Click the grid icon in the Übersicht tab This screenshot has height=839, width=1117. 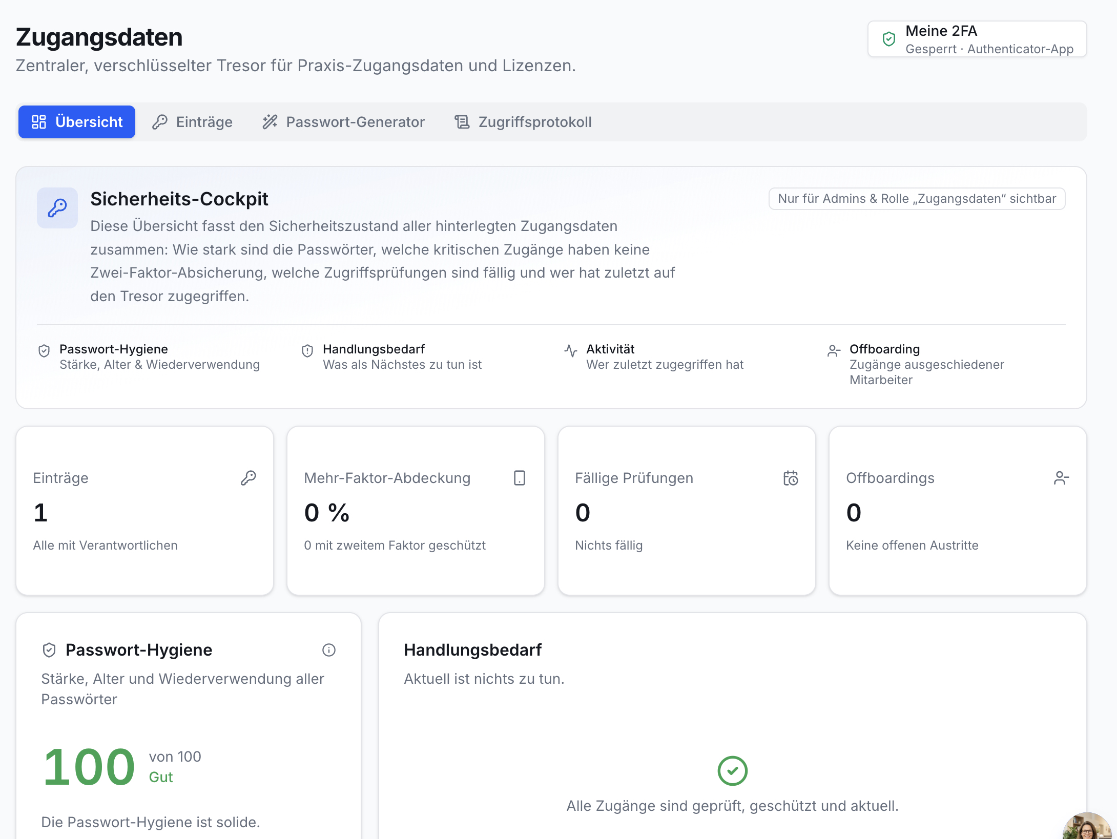tap(39, 122)
